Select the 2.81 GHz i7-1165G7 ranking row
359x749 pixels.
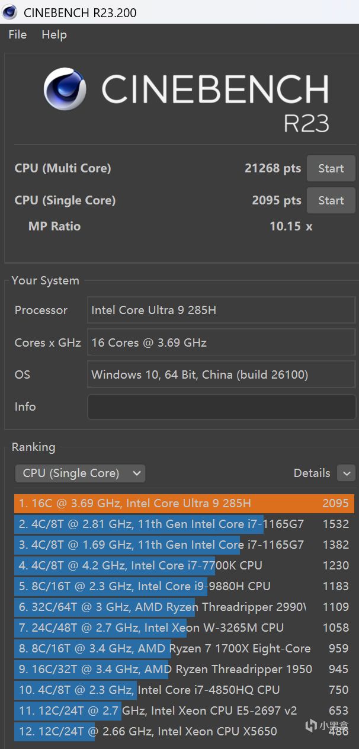click(184, 524)
